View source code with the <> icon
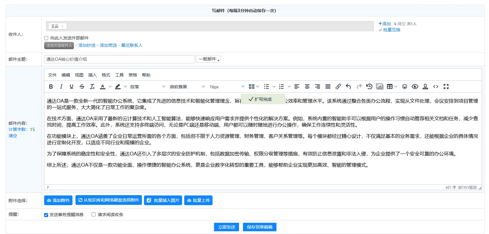This screenshot has width=489, height=234. tap(436, 86)
